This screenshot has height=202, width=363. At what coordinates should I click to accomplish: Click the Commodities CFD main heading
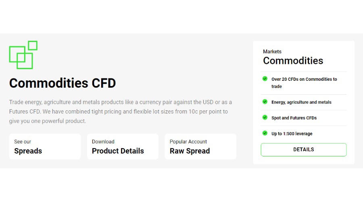[63, 83]
